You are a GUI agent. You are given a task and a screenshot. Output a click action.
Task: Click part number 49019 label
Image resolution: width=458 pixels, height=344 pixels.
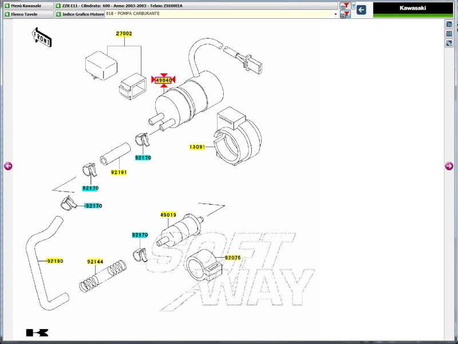pos(168,215)
